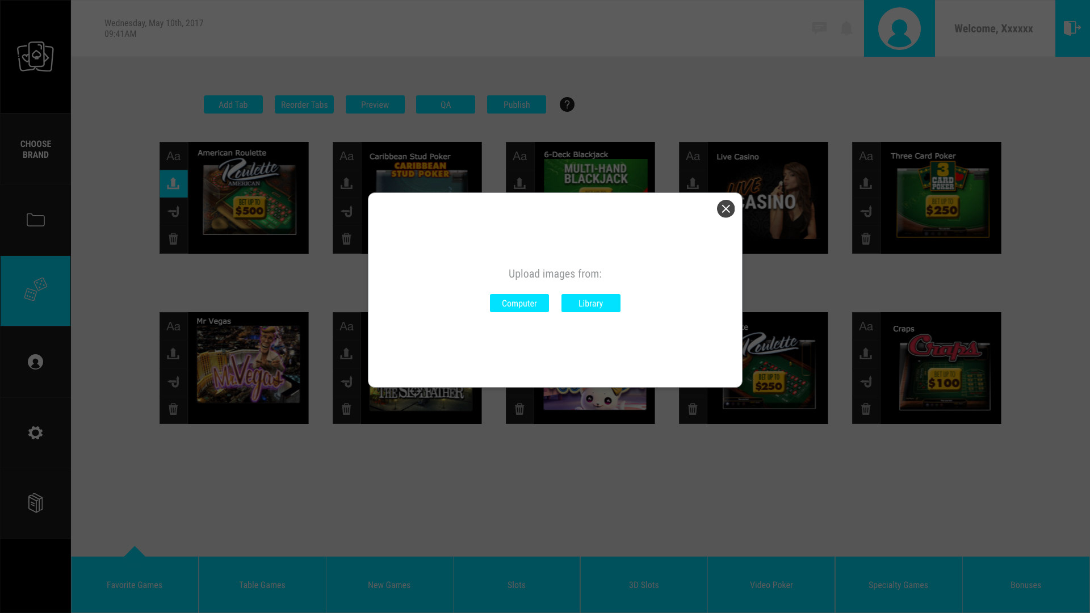Edit text of Caribbean Stud Poker tile
The image size is (1090, 613).
(346, 156)
